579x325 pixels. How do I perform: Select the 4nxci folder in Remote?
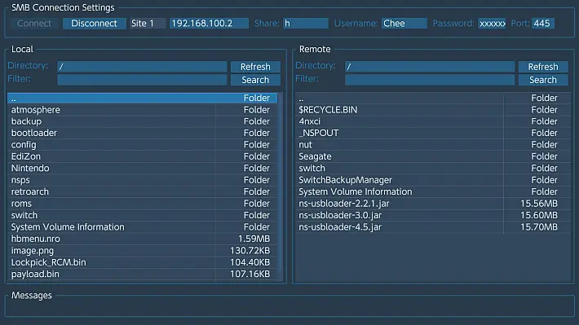[x=432, y=121]
